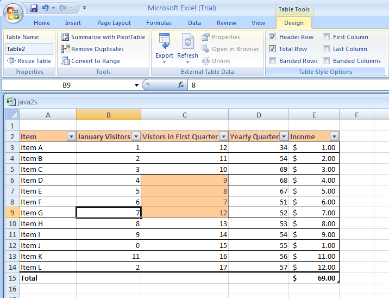Click the Convert to Range icon
This screenshot has height=298, width=389.
pyautogui.click(x=65, y=61)
